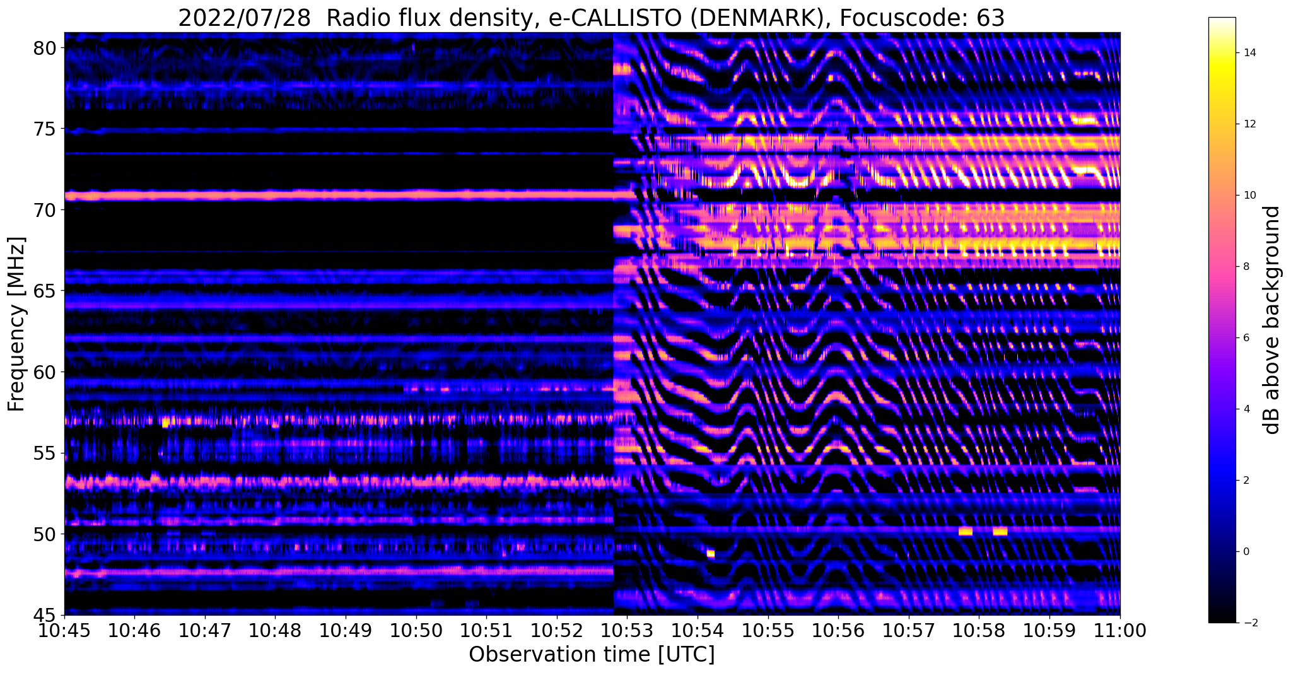Select the 10:45 time tick label
1291x673 pixels.
tap(64, 631)
